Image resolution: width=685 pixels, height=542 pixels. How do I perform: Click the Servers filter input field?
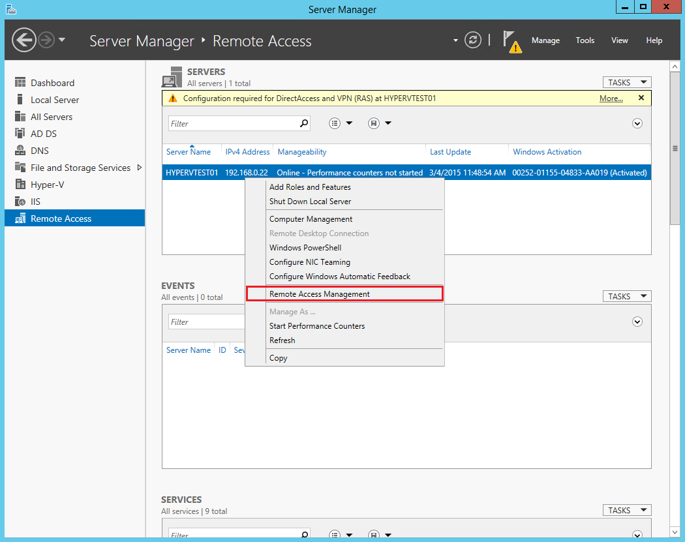(234, 124)
